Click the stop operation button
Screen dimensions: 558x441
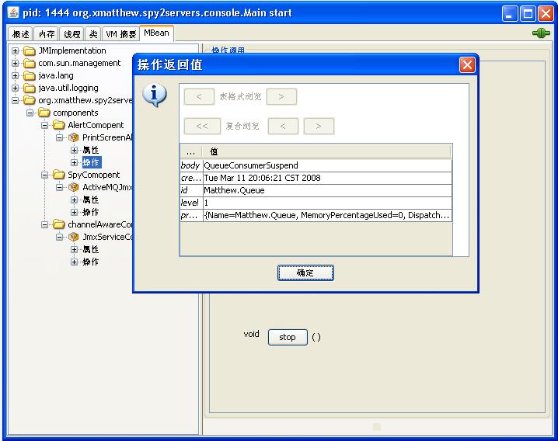pos(288,337)
